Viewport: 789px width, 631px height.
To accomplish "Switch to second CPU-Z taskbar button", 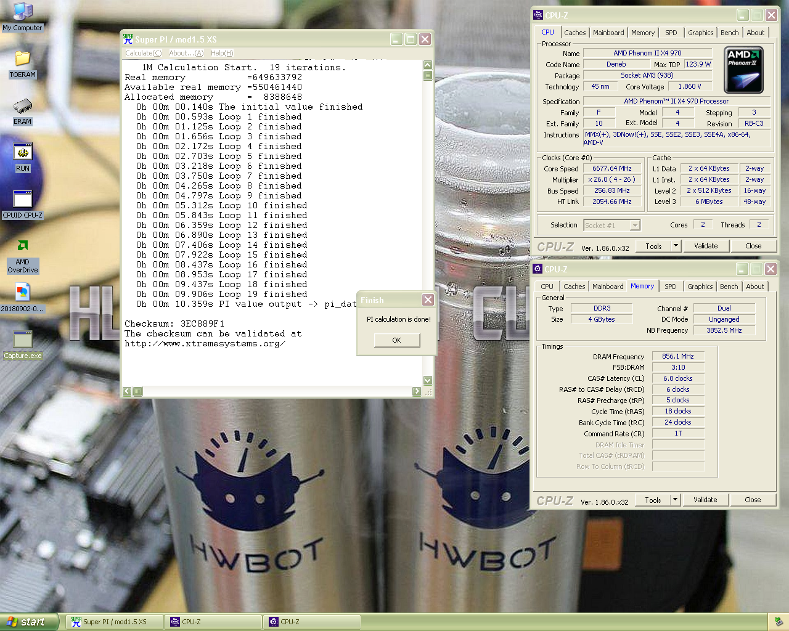I will (x=312, y=622).
